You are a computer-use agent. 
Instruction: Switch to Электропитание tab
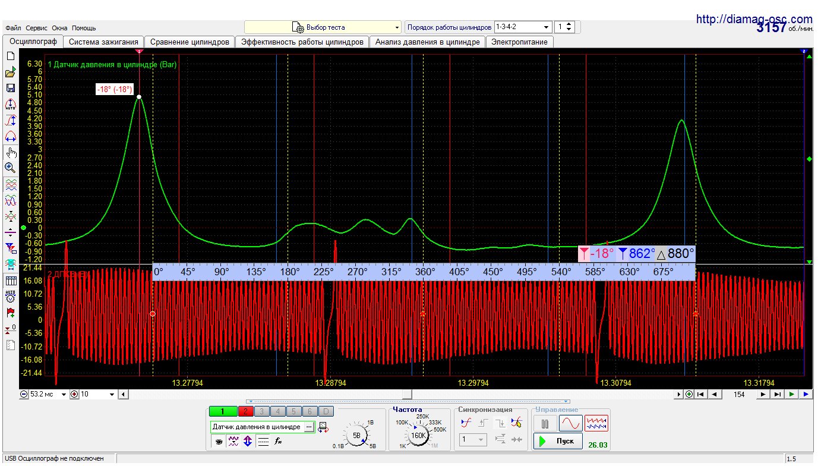520,42
